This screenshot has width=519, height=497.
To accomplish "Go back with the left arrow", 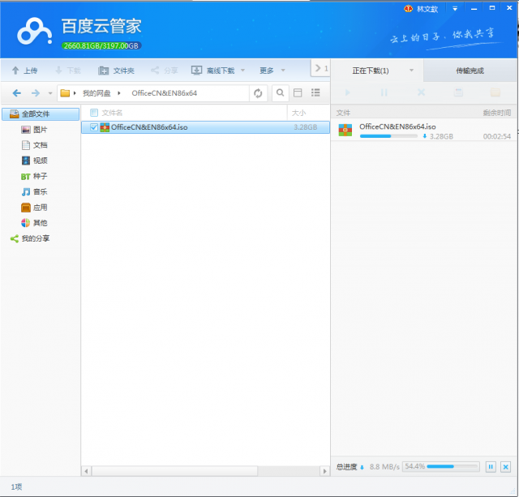I will pyautogui.click(x=17, y=93).
